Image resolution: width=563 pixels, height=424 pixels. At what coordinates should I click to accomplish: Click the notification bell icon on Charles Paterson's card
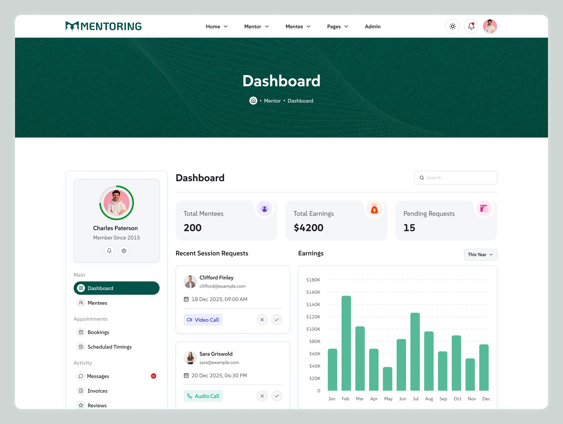[x=109, y=251]
